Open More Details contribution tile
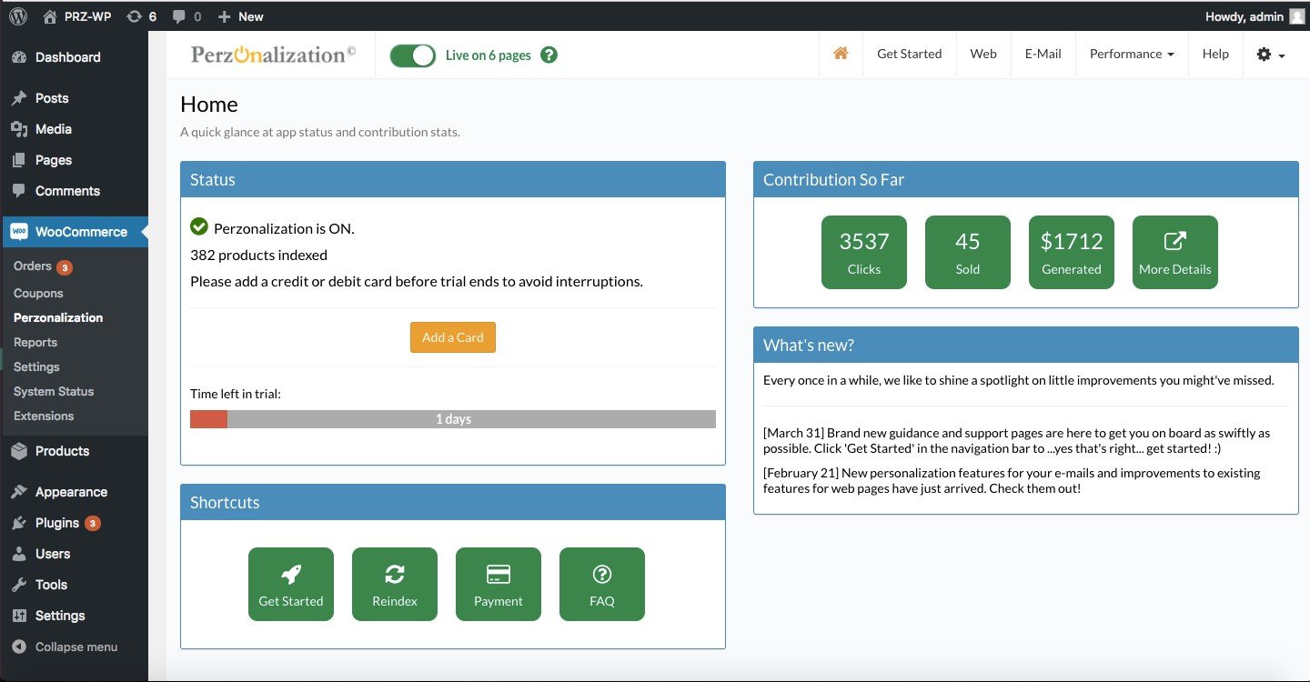 click(x=1175, y=252)
